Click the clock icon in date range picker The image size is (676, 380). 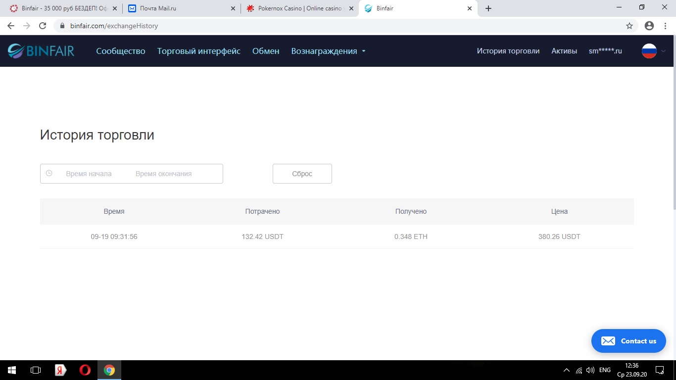[x=49, y=173]
